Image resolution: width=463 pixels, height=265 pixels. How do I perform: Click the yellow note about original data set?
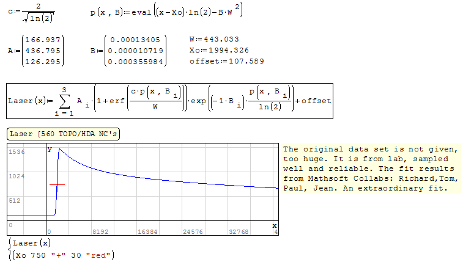pyautogui.click(x=371, y=169)
